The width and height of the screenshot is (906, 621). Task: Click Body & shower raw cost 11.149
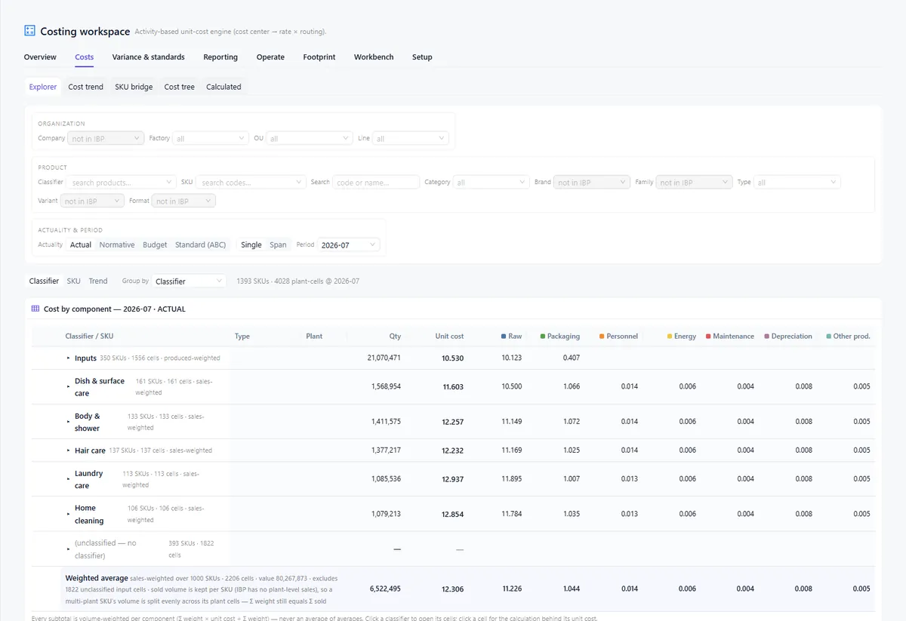pyautogui.click(x=512, y=422)
